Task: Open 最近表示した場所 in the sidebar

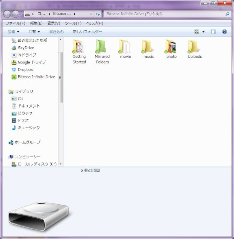Action: (29, 40)
